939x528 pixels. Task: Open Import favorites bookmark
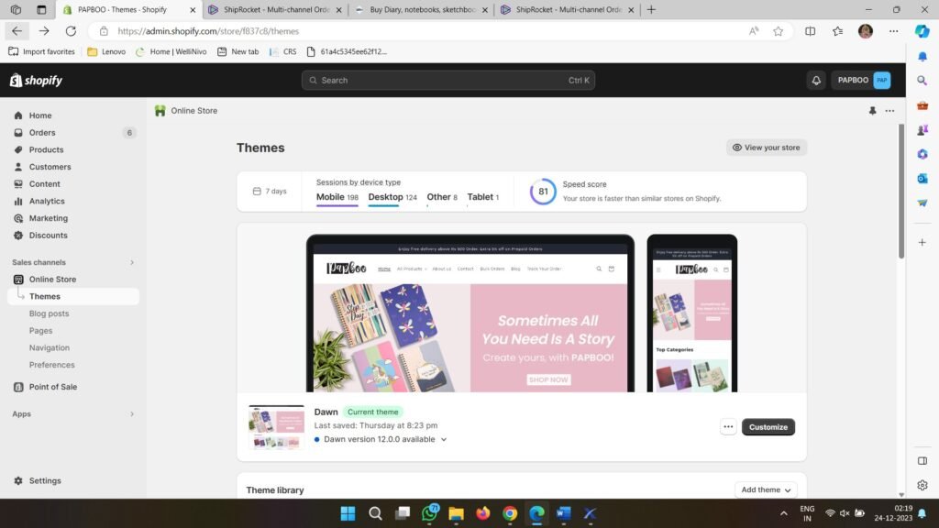tap(42, 51)
